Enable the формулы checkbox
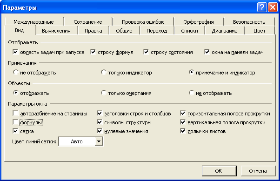The width and height of the screenshot is (280, 181). tap(15, 122)
